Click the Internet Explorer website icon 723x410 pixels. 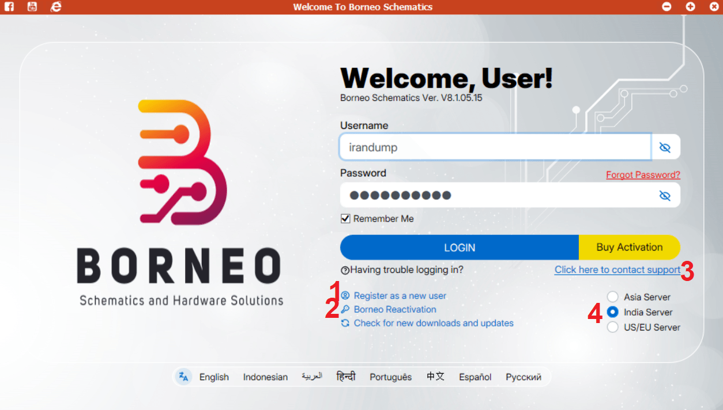pyautogui.click(x=56, y=7)
